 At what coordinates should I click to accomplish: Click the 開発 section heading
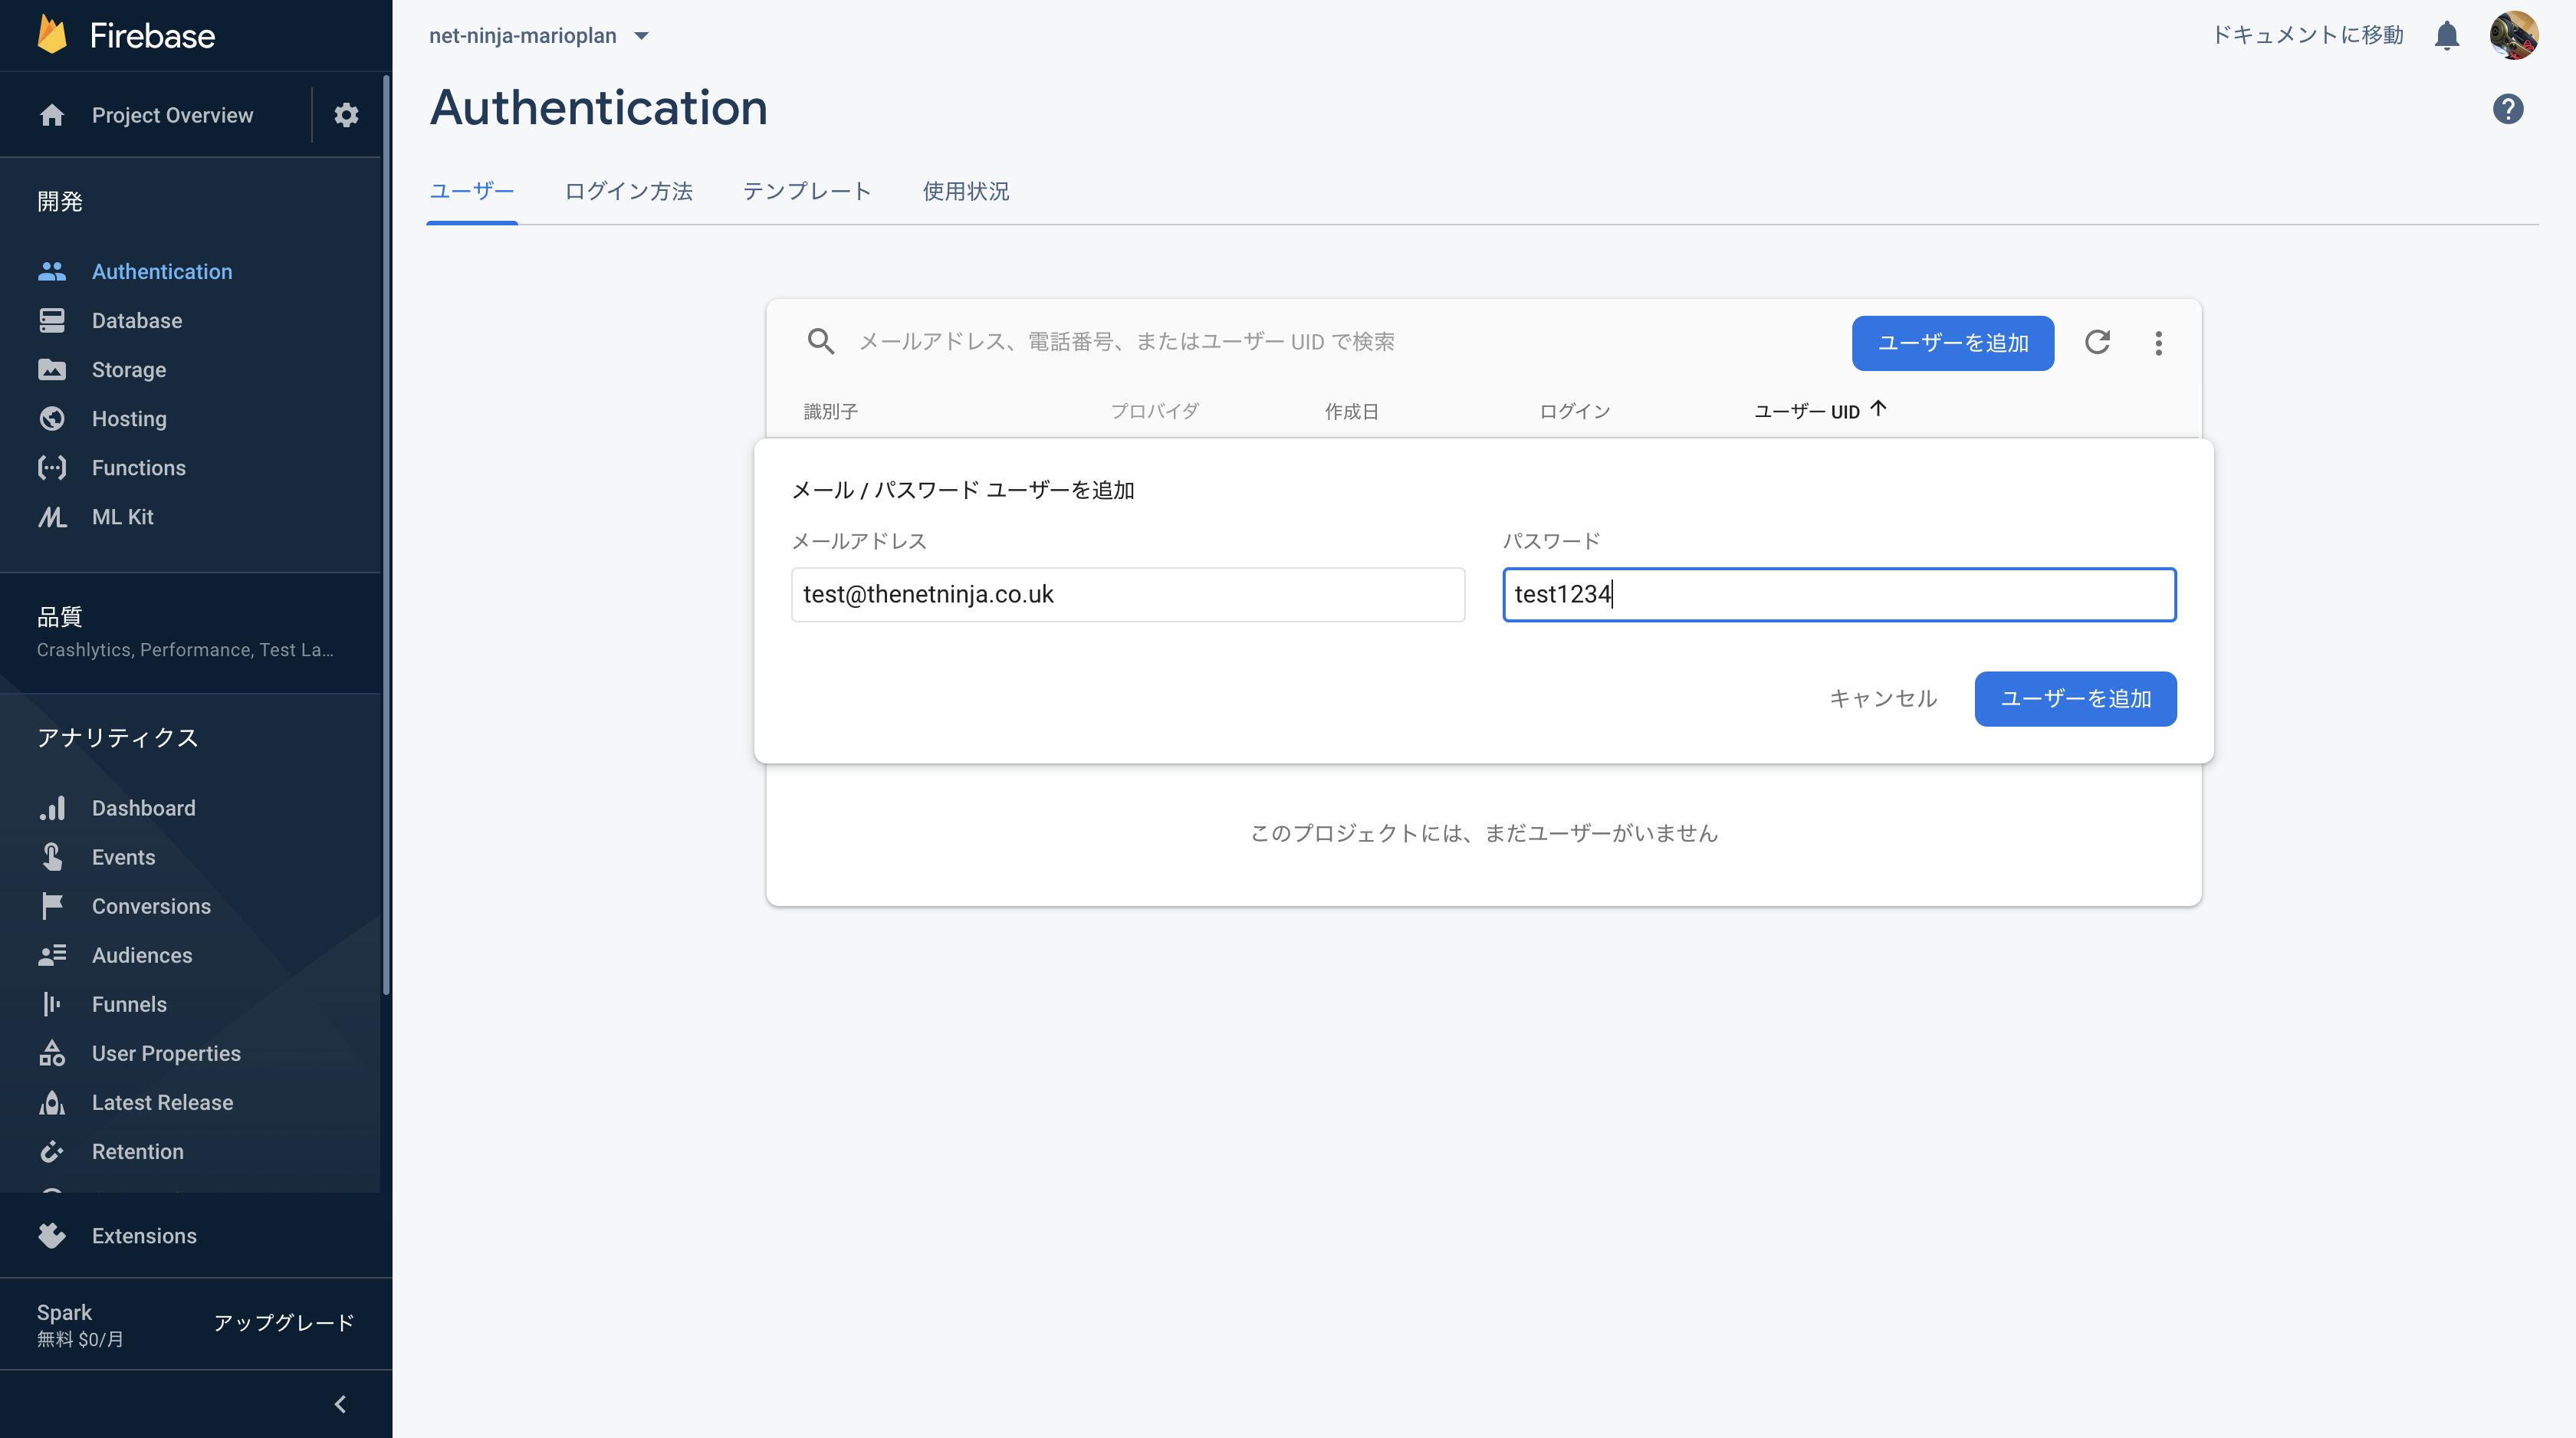click(x=60, y=201)
